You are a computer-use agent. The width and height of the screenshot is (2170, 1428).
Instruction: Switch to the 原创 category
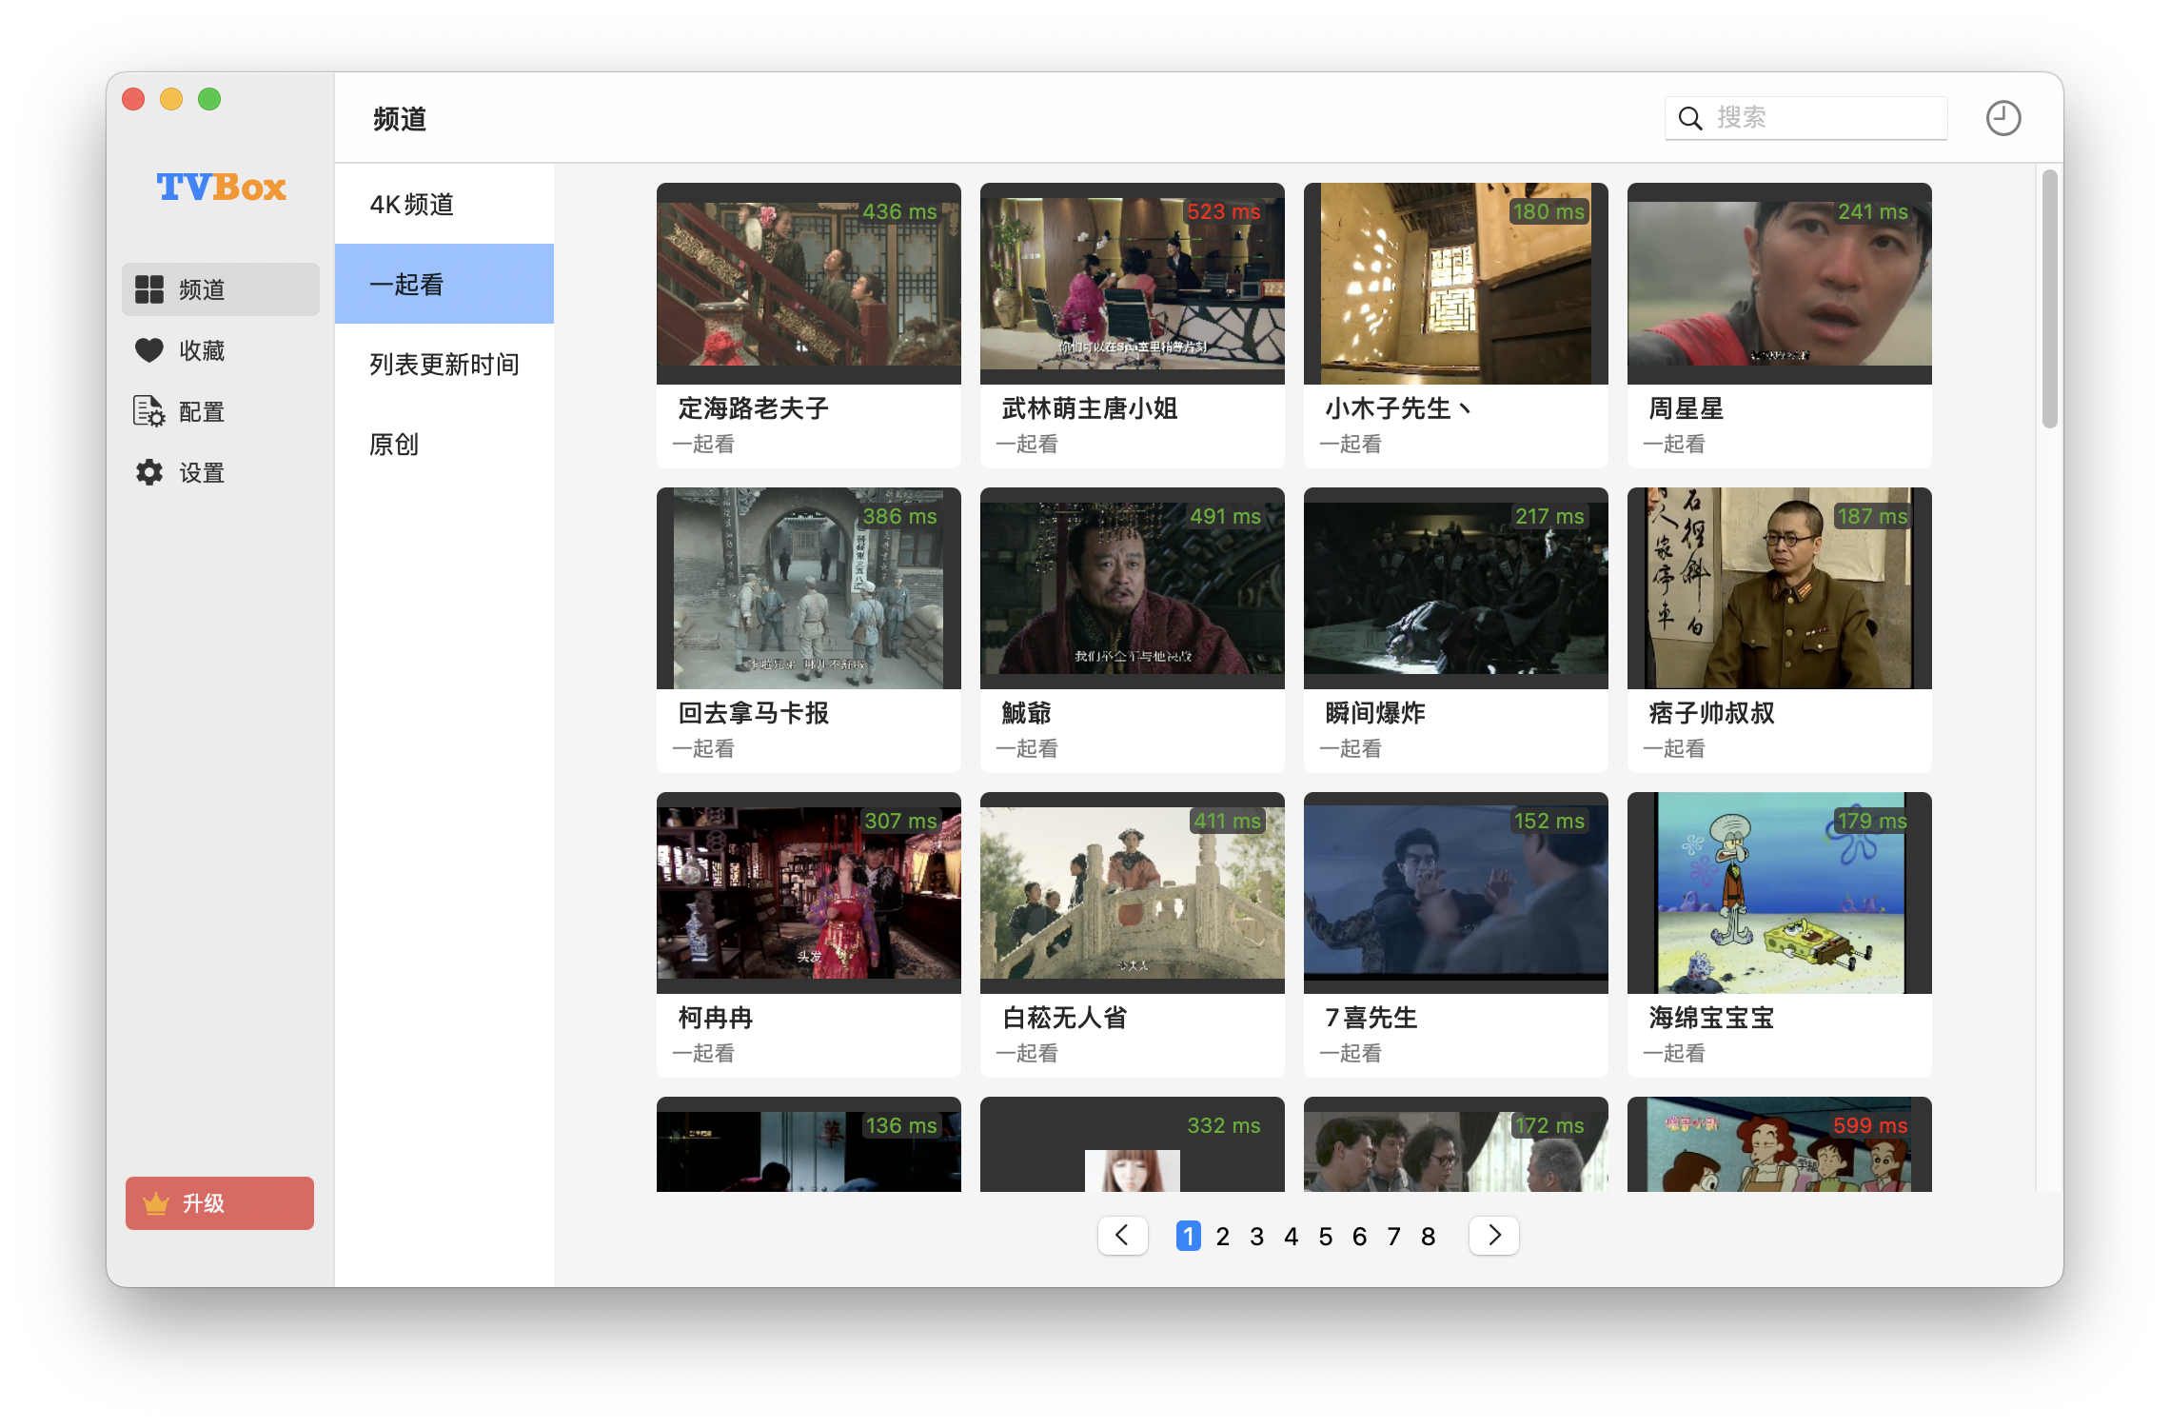(x=393, y=444)
